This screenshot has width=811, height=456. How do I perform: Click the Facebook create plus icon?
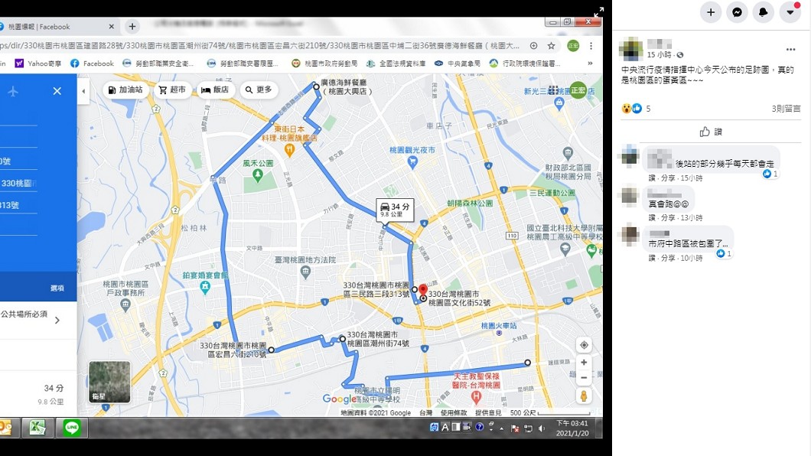[x=711, y=12]
